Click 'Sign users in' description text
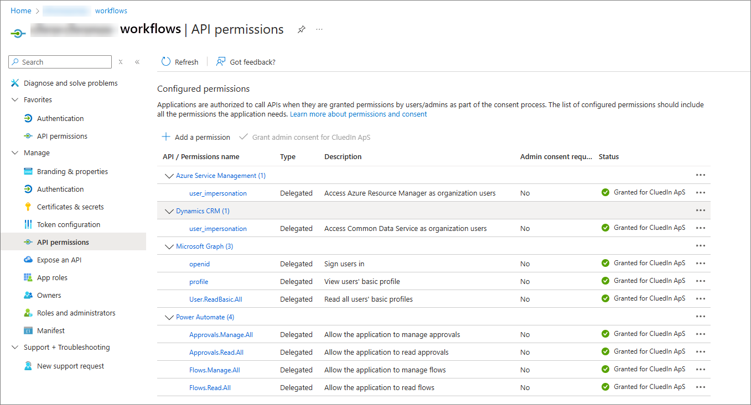Viewport: 751px width, 405px height. click(344, 264)
